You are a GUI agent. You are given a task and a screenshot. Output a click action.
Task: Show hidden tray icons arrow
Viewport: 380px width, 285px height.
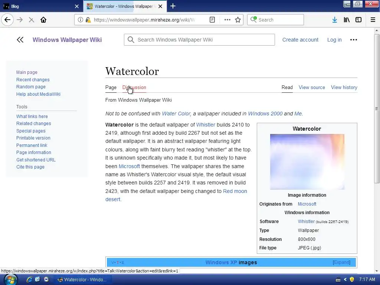click(345, 279)
